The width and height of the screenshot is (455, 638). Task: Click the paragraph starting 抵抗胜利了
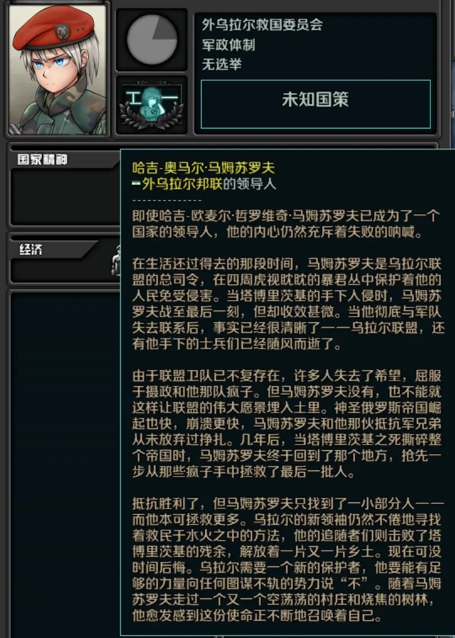(x=287, y=560)
